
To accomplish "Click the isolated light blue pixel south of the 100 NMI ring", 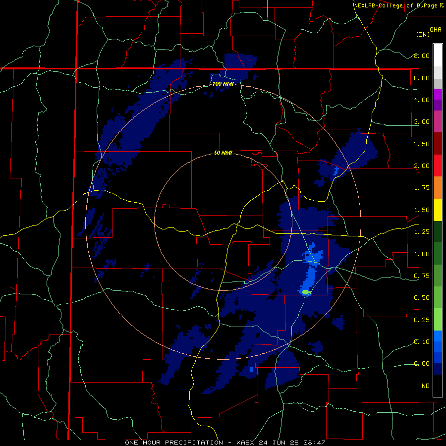I will click(x=251, y=369).
